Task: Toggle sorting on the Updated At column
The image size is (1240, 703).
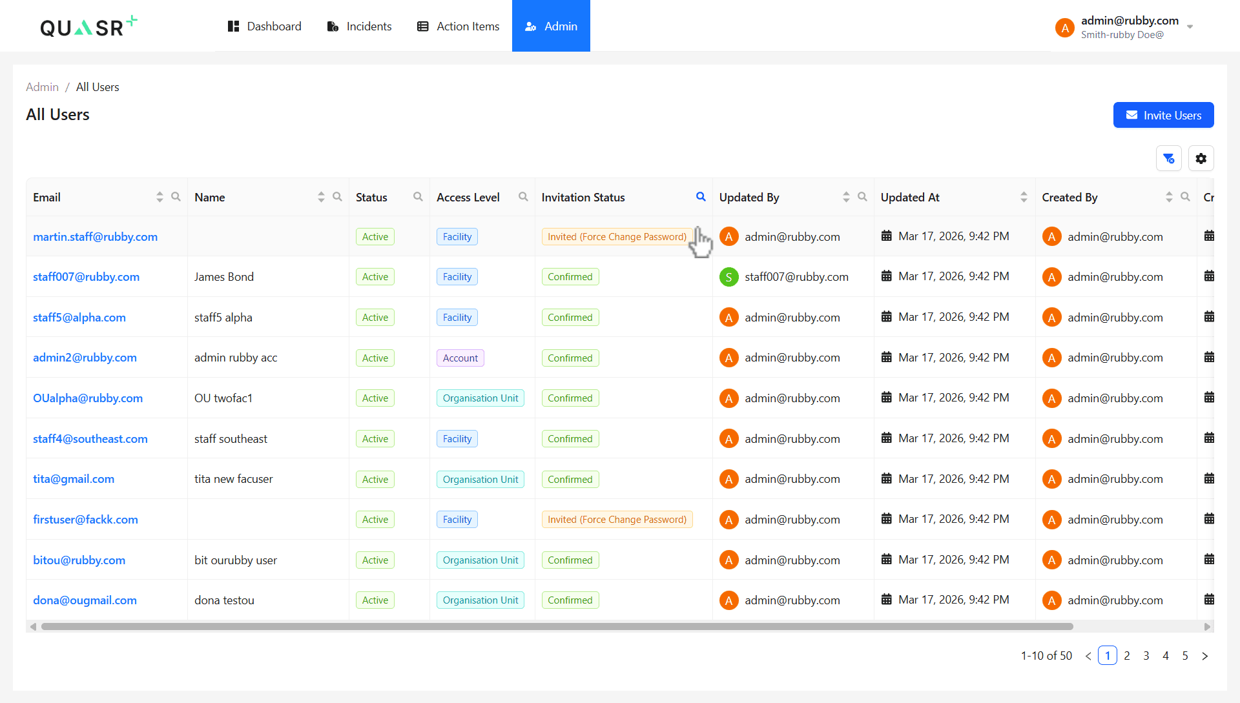Action: [1023, 197]
